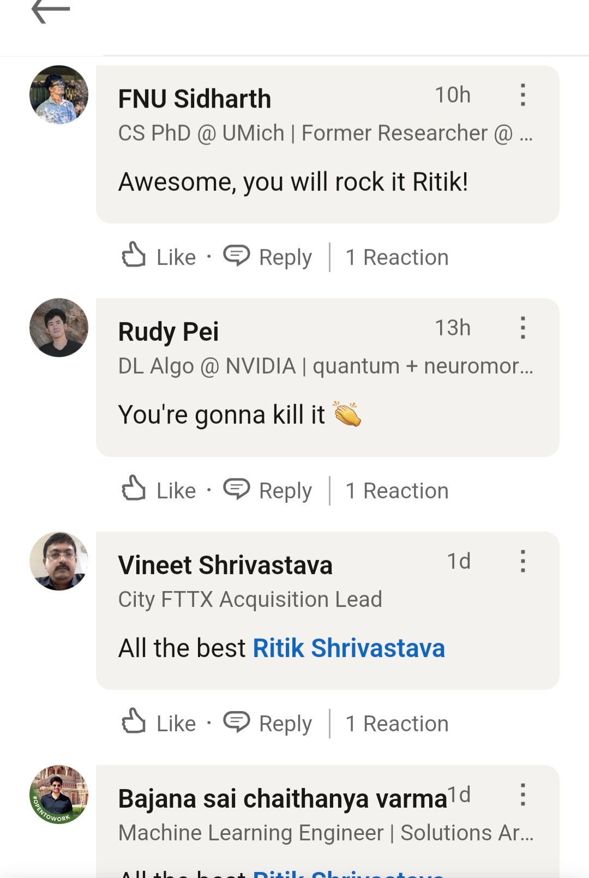Tap the back arrow at top

(x=51, y=11)
